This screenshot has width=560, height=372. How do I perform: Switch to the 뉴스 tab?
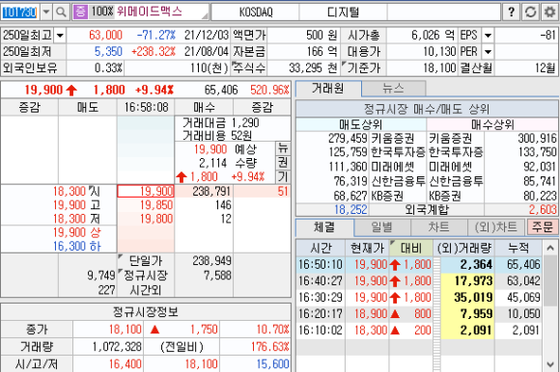[x=393, y=89]
